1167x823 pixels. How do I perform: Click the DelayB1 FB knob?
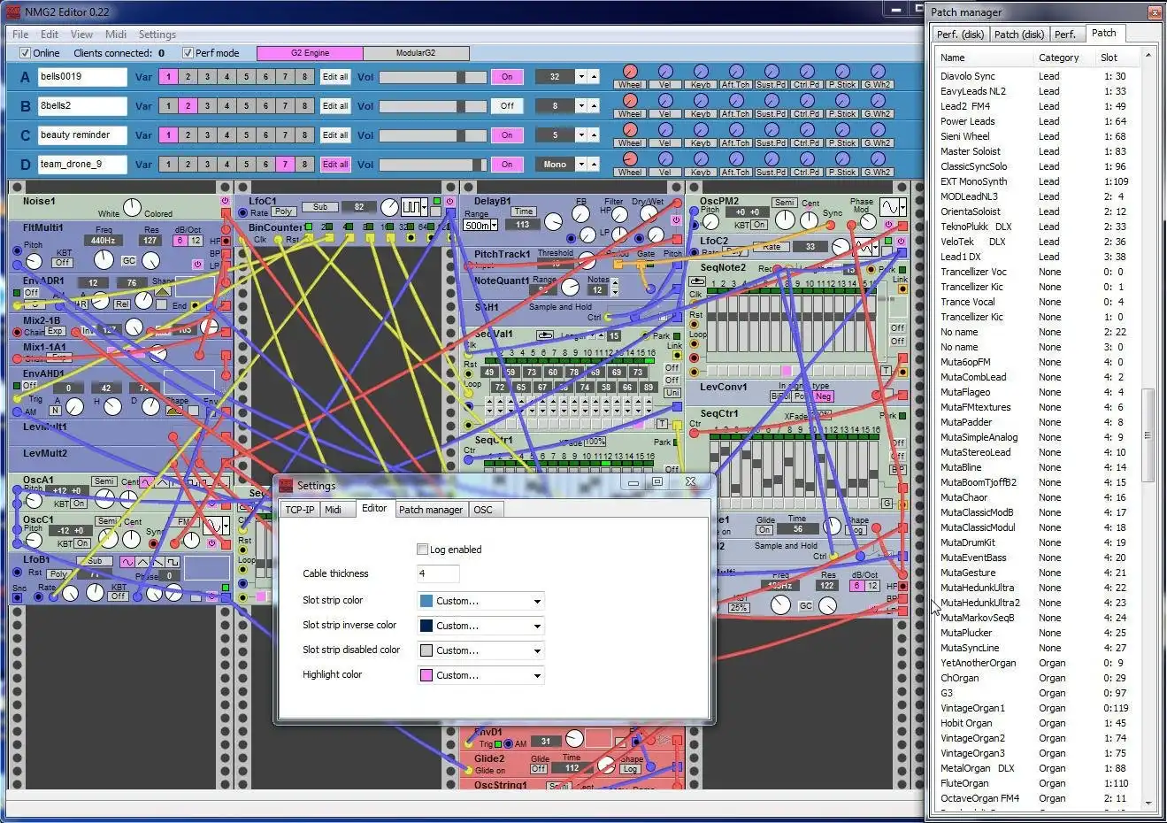point(580,214)
